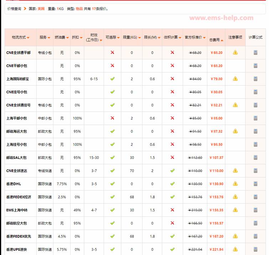View warning notice for CNE全球速达
Viewport: 269px width, 255px height.
[235, 171]
